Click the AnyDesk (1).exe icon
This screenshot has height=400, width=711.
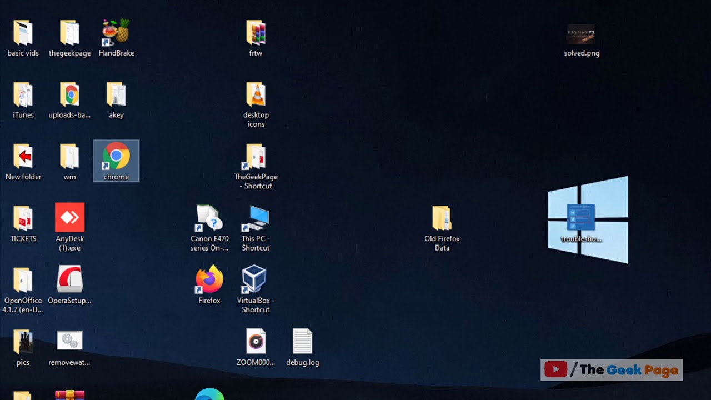tap(70, 217)
